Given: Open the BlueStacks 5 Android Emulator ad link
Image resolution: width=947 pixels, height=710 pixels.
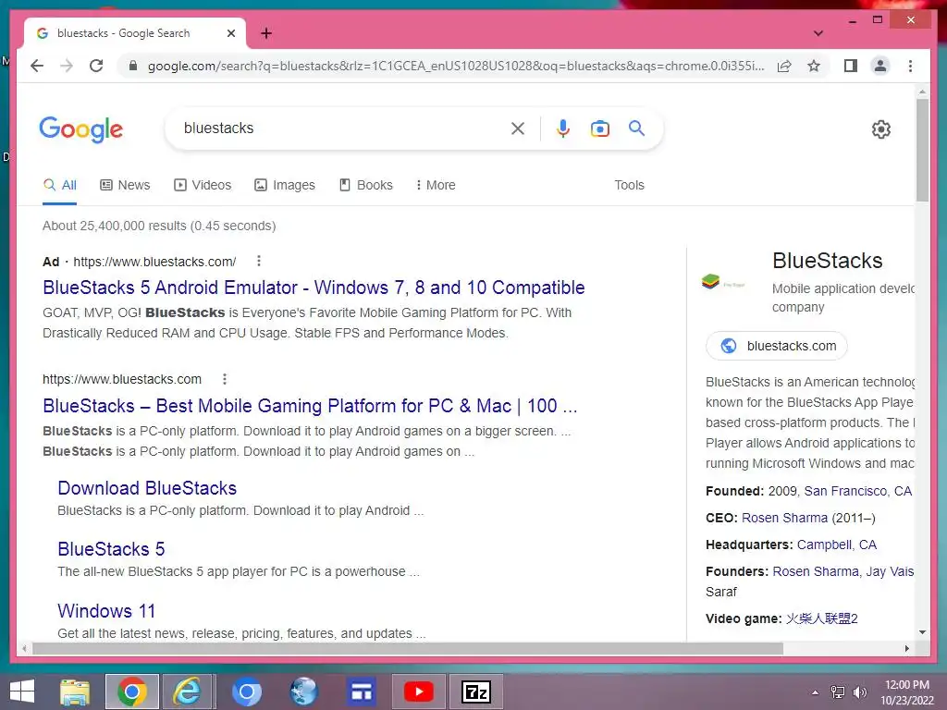Looking at the screenshot, I should (x=314, y=288).
